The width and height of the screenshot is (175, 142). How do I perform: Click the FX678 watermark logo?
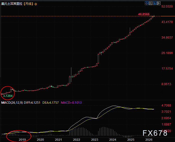(x=155, y=133)
